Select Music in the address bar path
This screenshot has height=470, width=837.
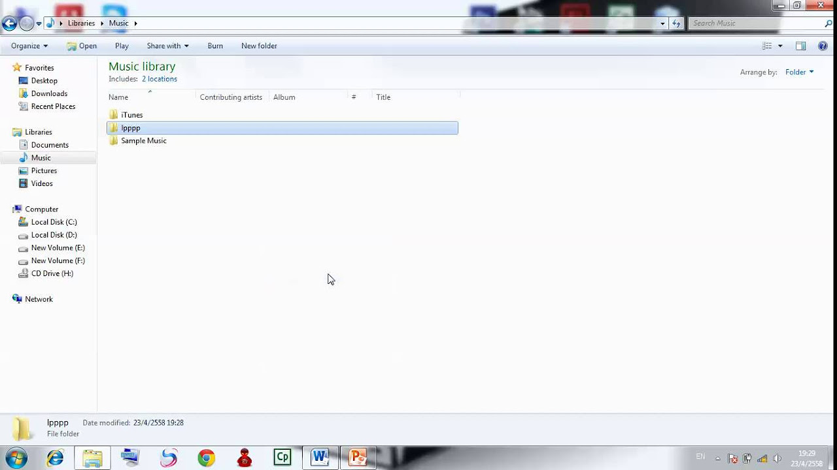118,23
